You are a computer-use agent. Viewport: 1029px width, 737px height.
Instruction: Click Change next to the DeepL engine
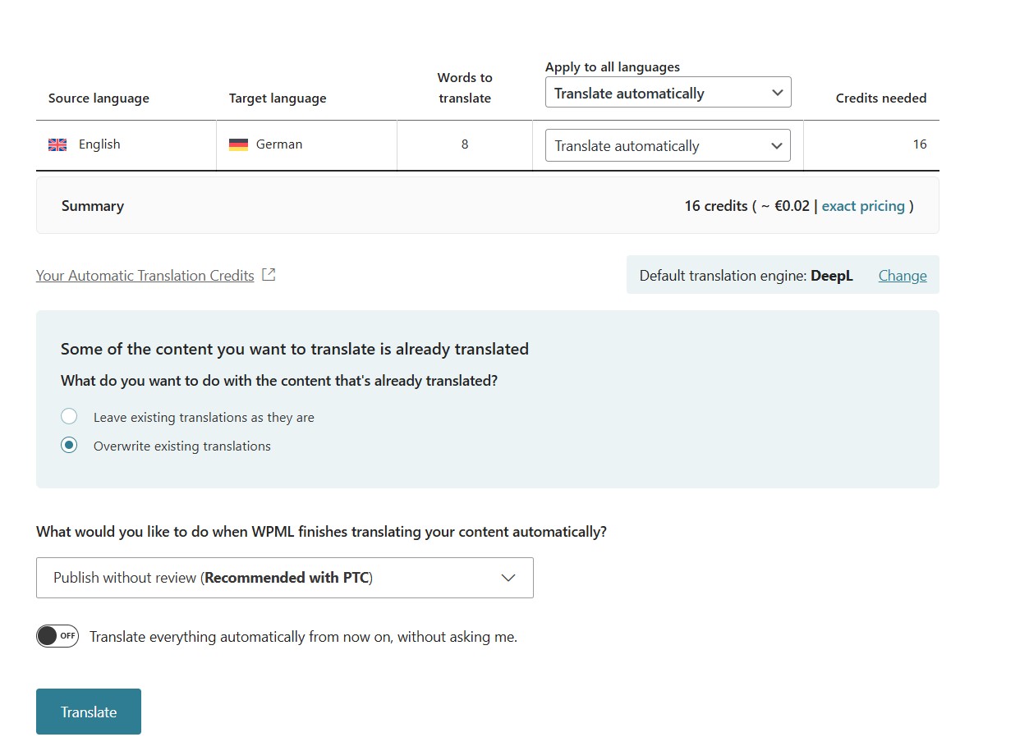[x=902, y=275]
